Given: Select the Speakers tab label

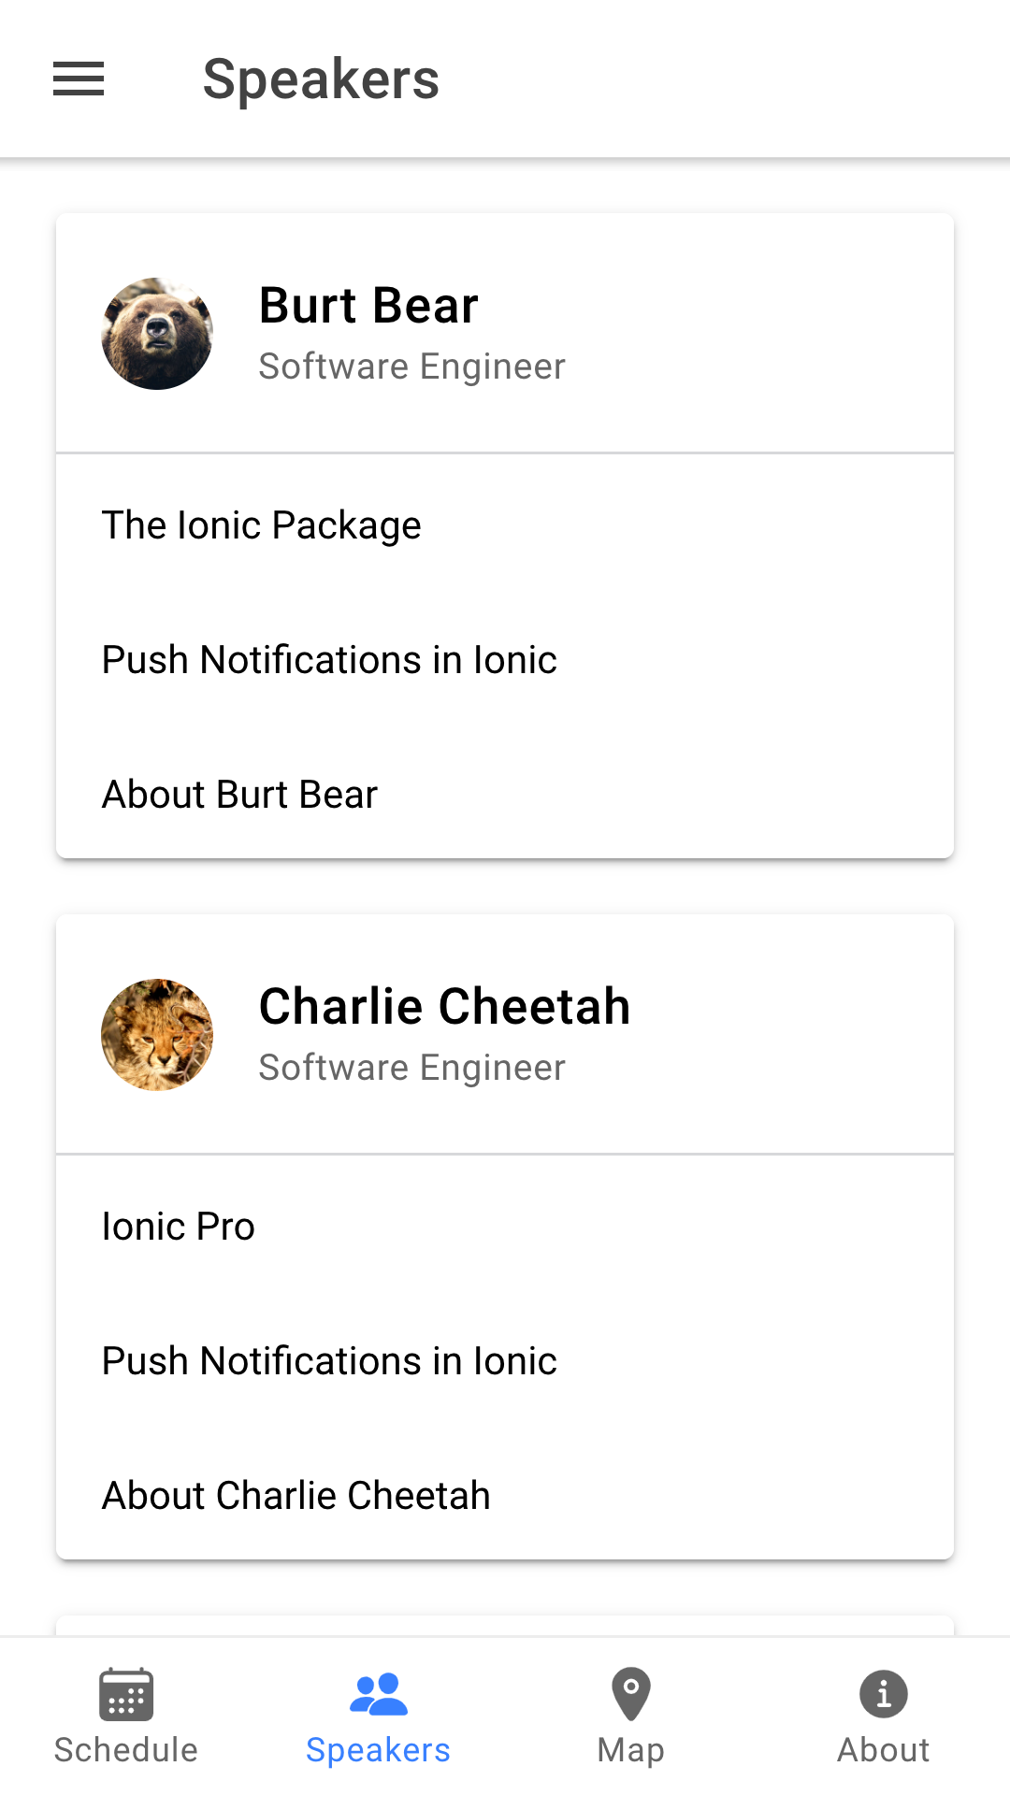Looking at the screenshot, I should coord(378,1750).
